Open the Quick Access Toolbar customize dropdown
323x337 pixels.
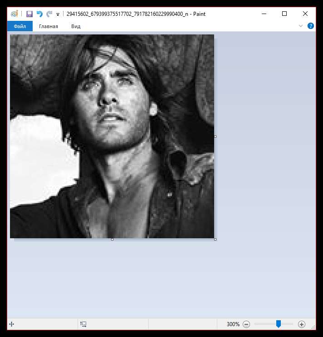pos(58,14)
